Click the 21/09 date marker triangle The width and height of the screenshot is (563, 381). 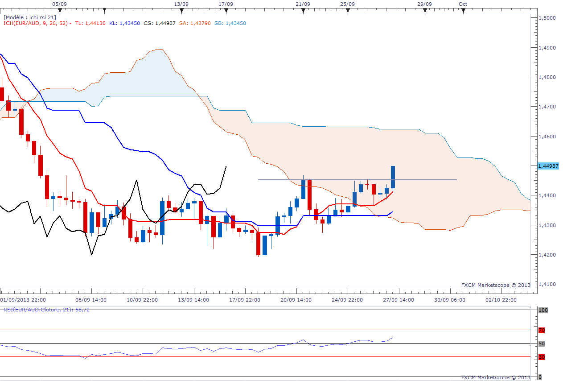click(303, 10)
